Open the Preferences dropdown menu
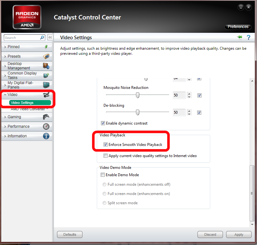Viewport: 257px width, 245px height. [238, 27]
